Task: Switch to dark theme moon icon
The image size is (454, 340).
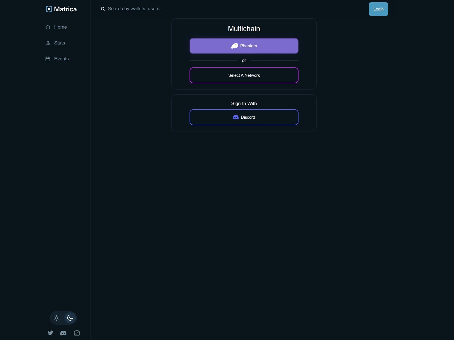Action: tap(70, 318)
